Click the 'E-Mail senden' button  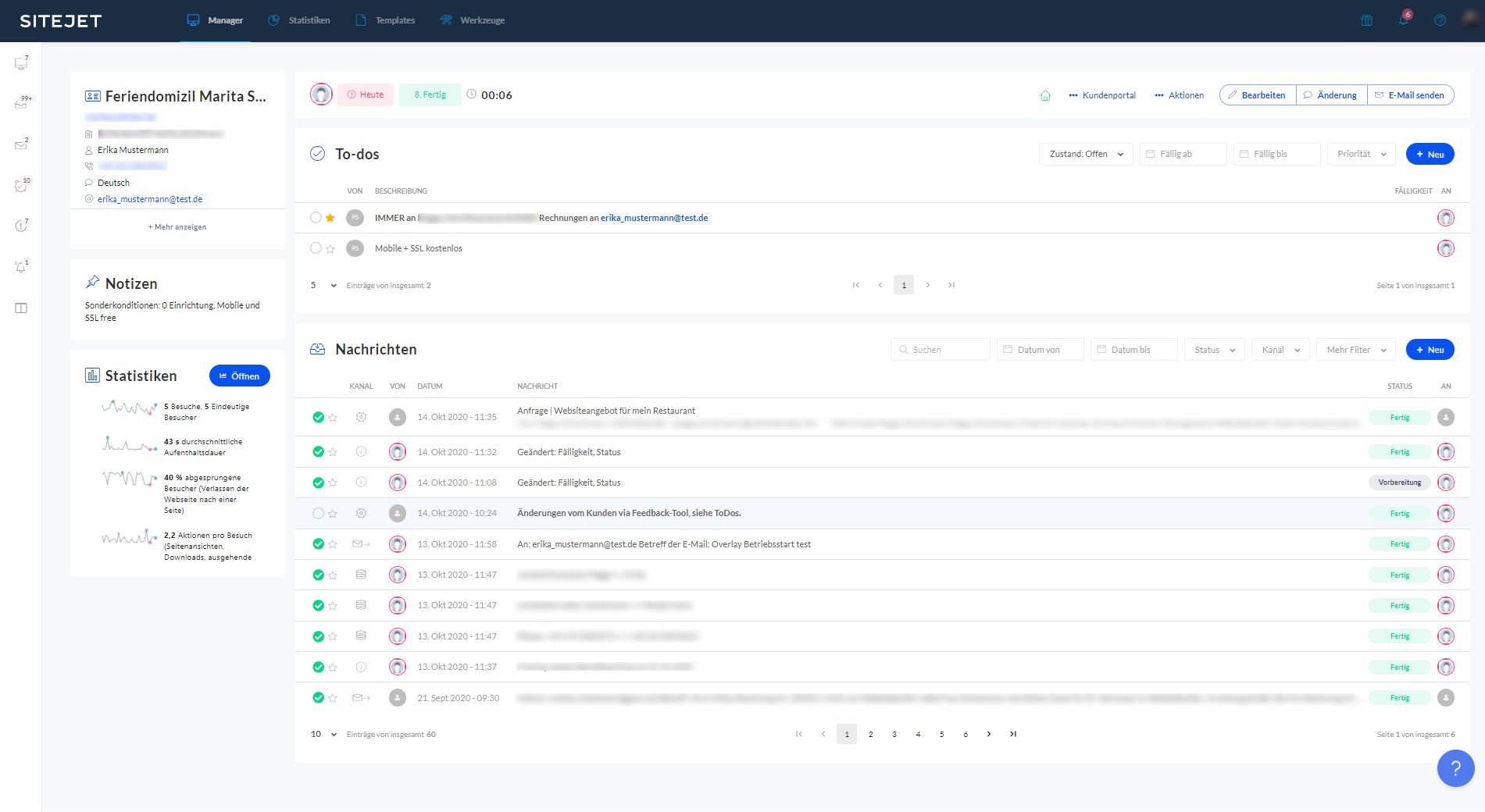tap(1410, 95)
